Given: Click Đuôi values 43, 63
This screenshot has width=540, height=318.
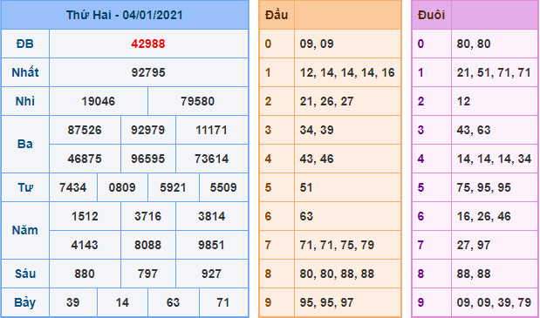Looking at the screenshot, I should click(474, 131).
